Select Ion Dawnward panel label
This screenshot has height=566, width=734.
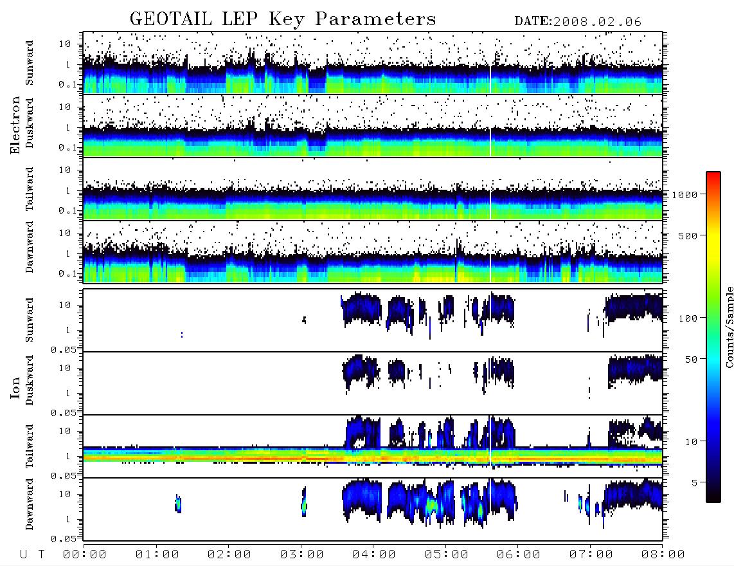point(30,504)
